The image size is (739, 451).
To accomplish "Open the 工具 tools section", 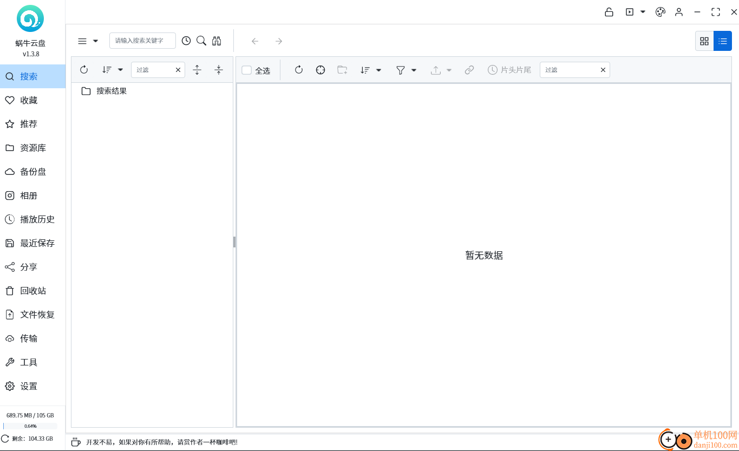I will (x=32, y=362).
